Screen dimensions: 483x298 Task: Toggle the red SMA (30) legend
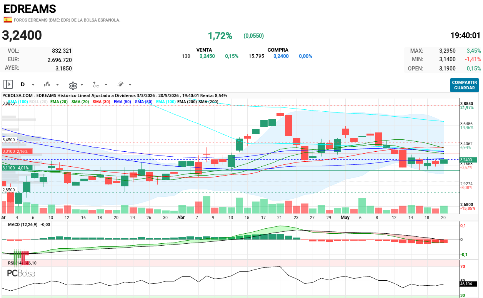(x=101, y=102)
